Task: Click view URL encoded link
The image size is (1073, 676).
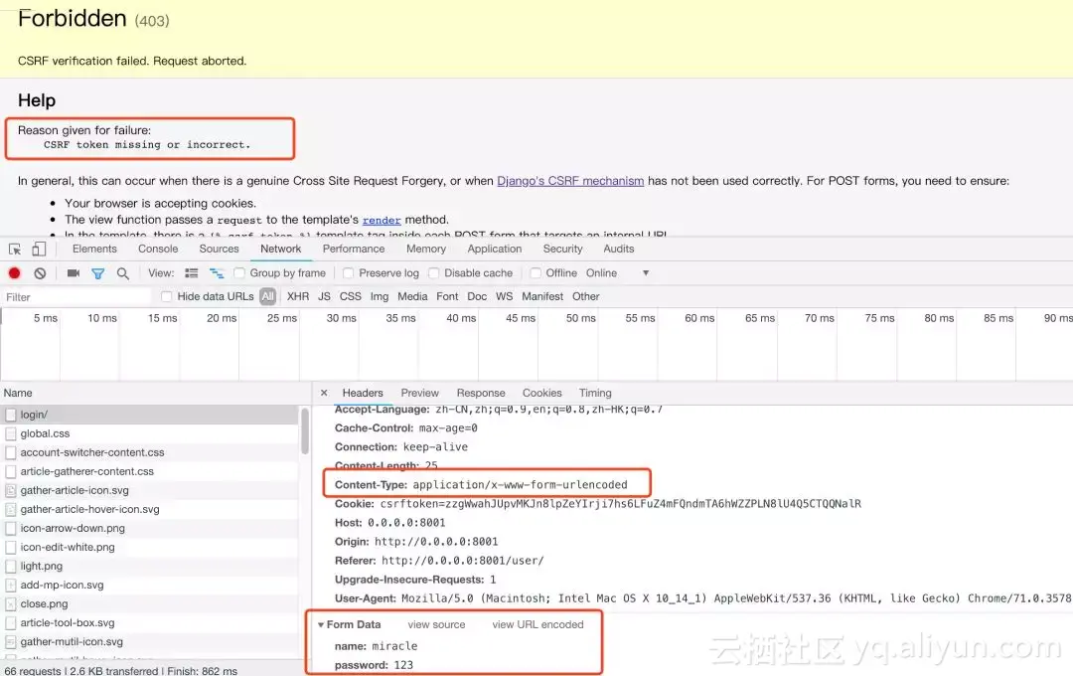Action: pyautogui.click(x=537, y=624)
